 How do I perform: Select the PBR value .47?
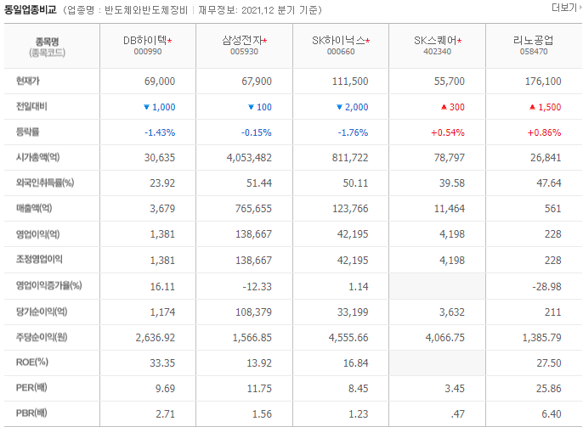[458, 414]
